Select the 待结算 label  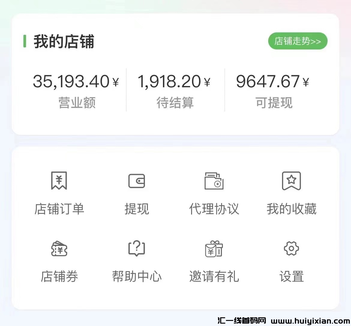click(175, 103)
